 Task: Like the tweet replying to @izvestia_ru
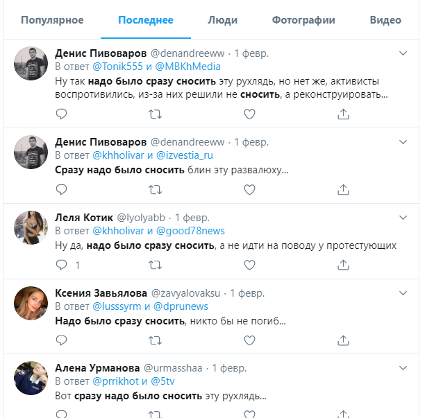click(x=250, y=189)
